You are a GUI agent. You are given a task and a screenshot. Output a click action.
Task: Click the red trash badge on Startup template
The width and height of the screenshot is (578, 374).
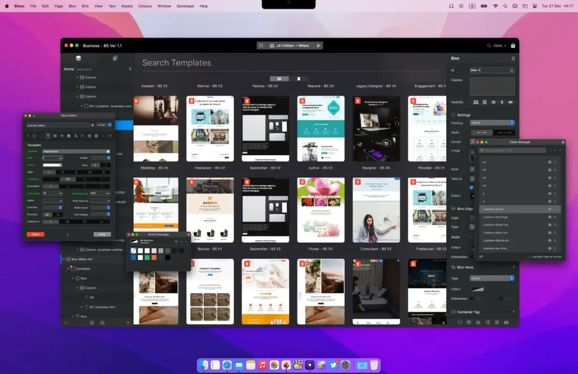191,101
